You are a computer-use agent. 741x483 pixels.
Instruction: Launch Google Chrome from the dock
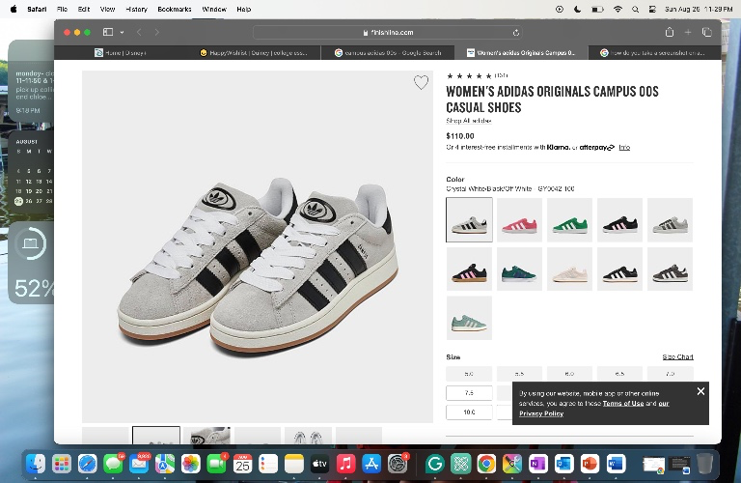click(486, 464)
